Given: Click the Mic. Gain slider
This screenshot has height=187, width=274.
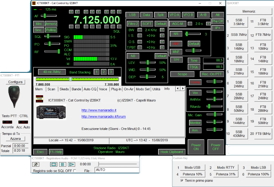Looking at the screenshot, I should click(x=214, y=114).
